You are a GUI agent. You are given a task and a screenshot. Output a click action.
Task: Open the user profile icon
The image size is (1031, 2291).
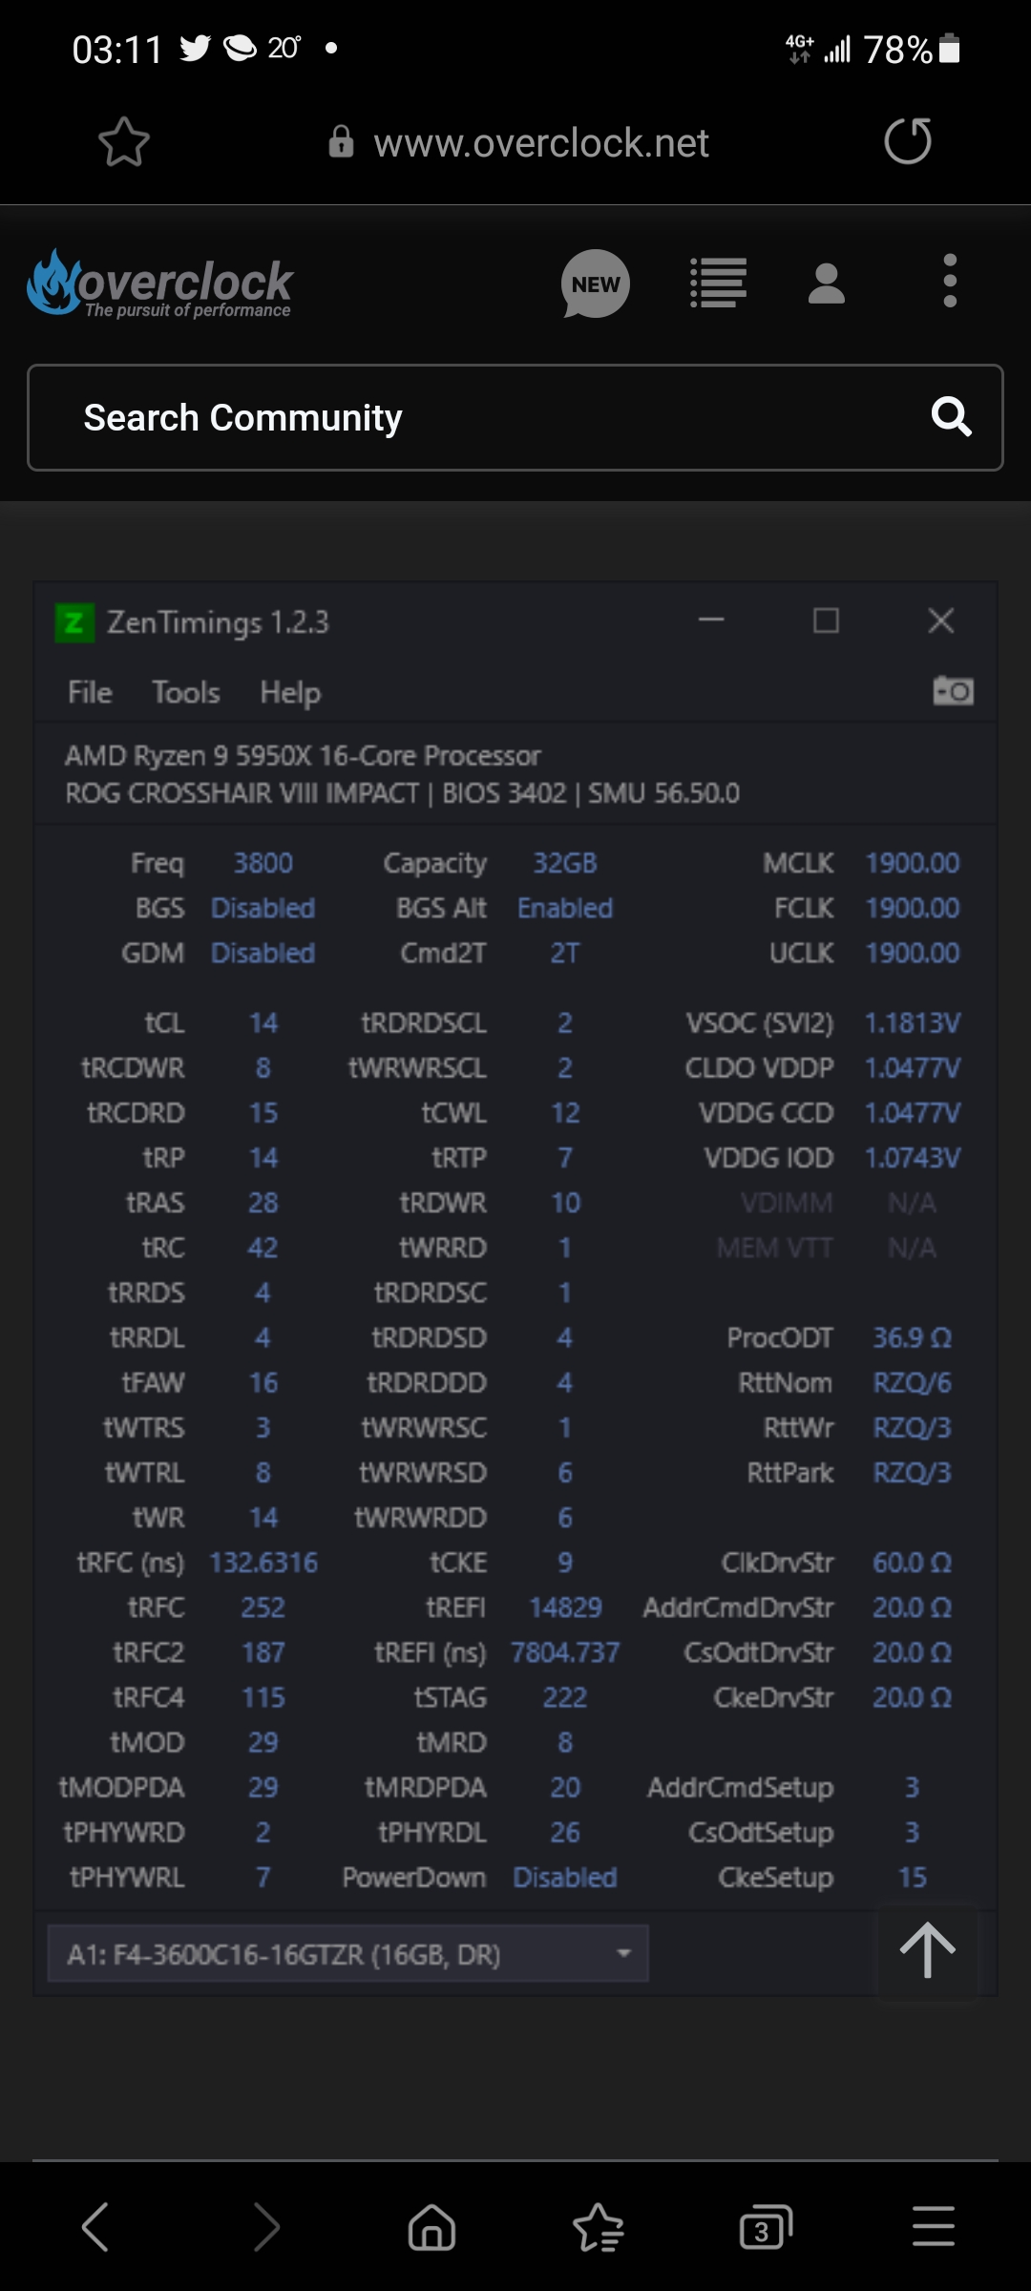coord(827,284)
